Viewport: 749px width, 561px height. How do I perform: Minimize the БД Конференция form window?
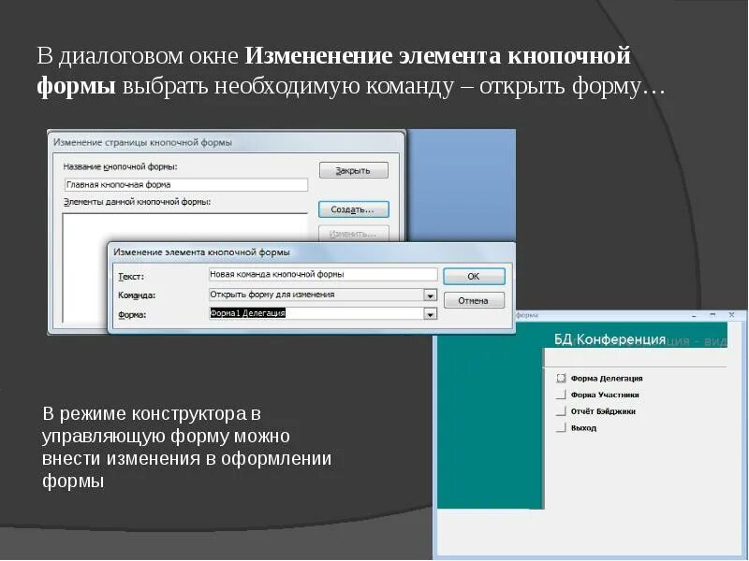[x=695, y=315]
